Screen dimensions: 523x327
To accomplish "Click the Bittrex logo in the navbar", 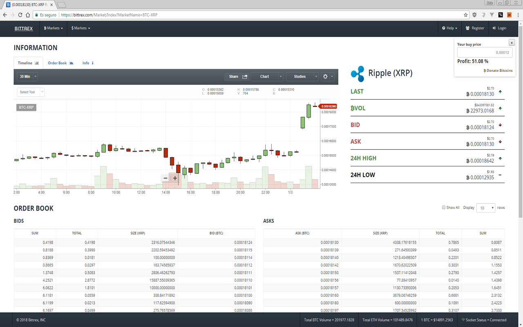I will (x=24, y=28).
